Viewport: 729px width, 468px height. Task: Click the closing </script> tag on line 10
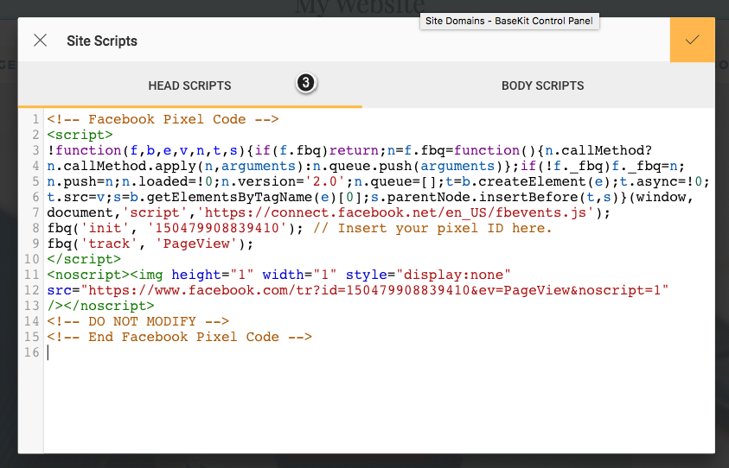tap(84, 259)
